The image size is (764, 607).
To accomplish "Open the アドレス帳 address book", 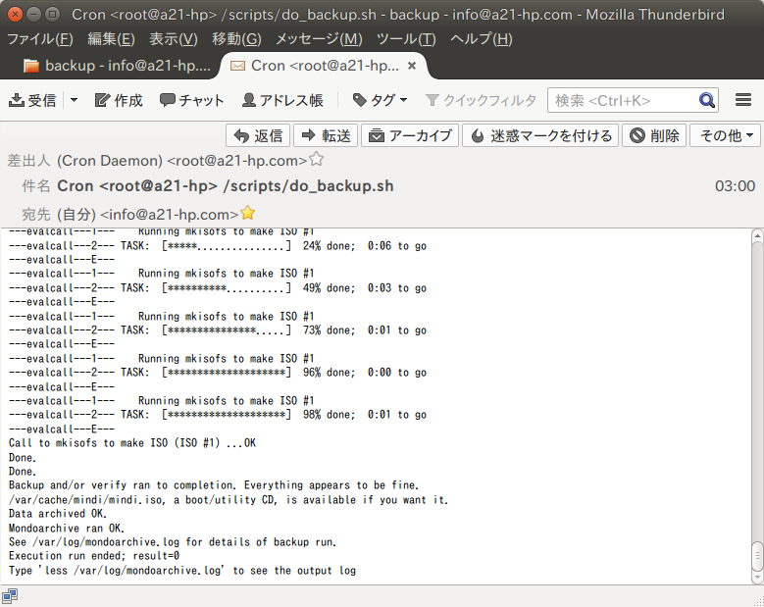I will pos(282,100).
